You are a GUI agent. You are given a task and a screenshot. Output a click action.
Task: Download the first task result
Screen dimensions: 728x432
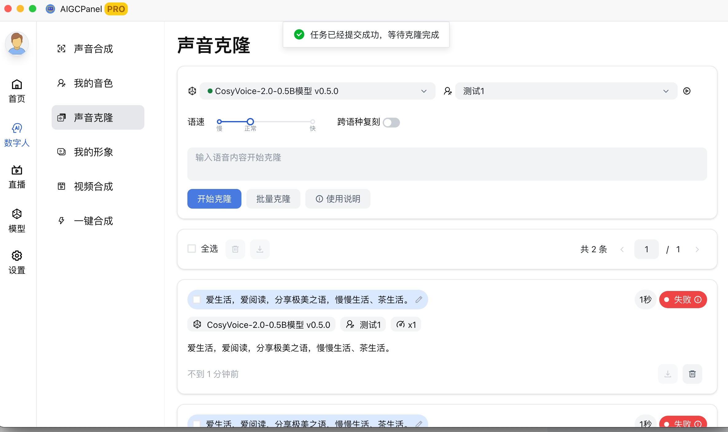coord(668,374)
